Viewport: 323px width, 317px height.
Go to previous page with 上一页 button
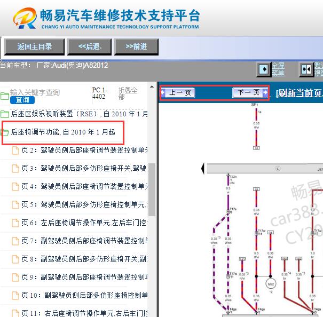pos(178,92)
